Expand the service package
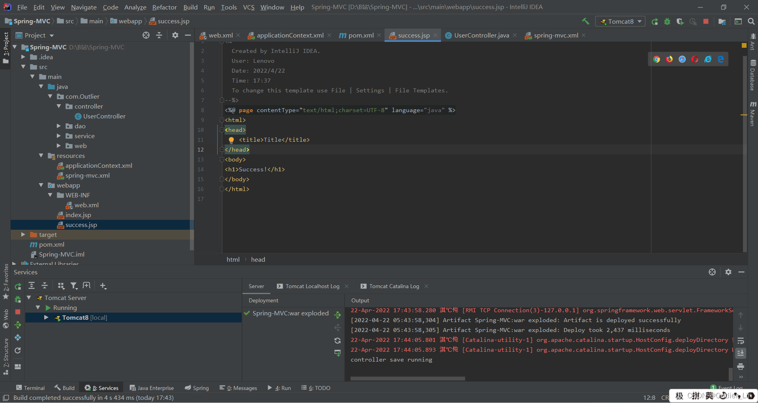 click(59, 136)
